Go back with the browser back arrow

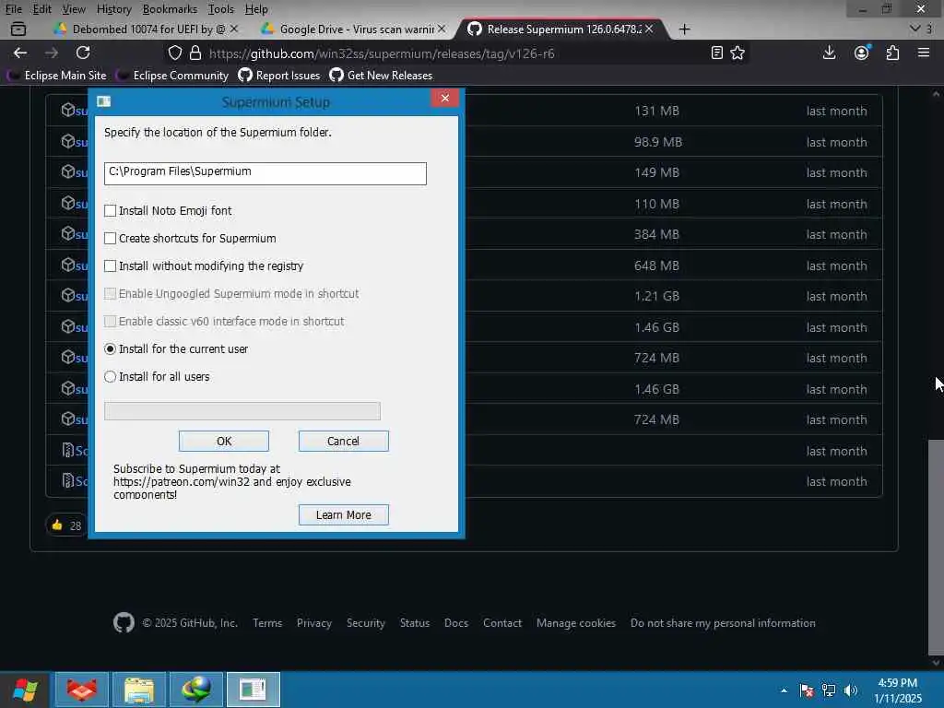pyautogui.click(x=20, y=53)
